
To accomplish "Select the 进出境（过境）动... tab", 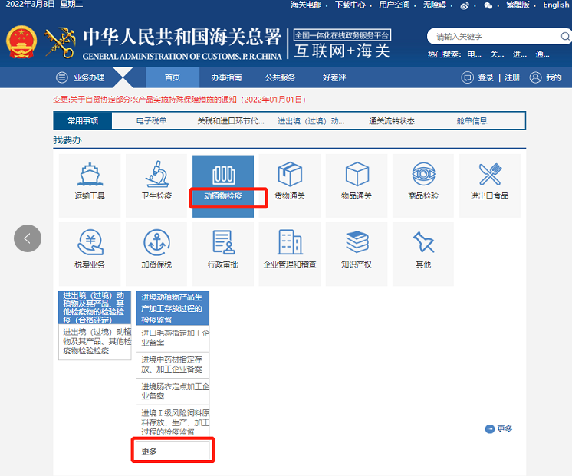I will [311, 121].
